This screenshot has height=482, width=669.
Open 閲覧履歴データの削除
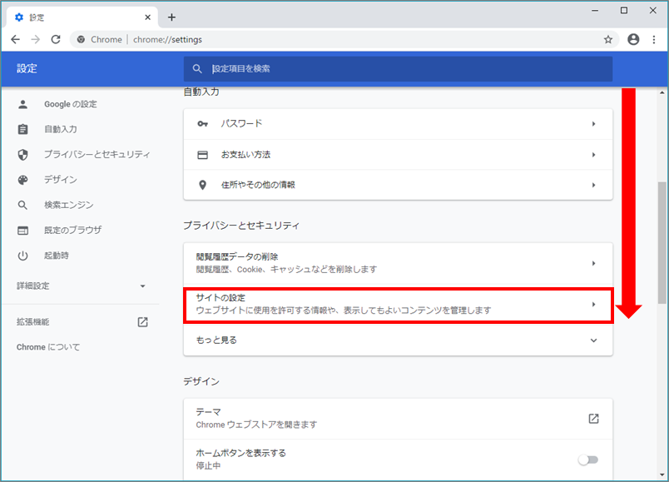[x=398, y=263]
